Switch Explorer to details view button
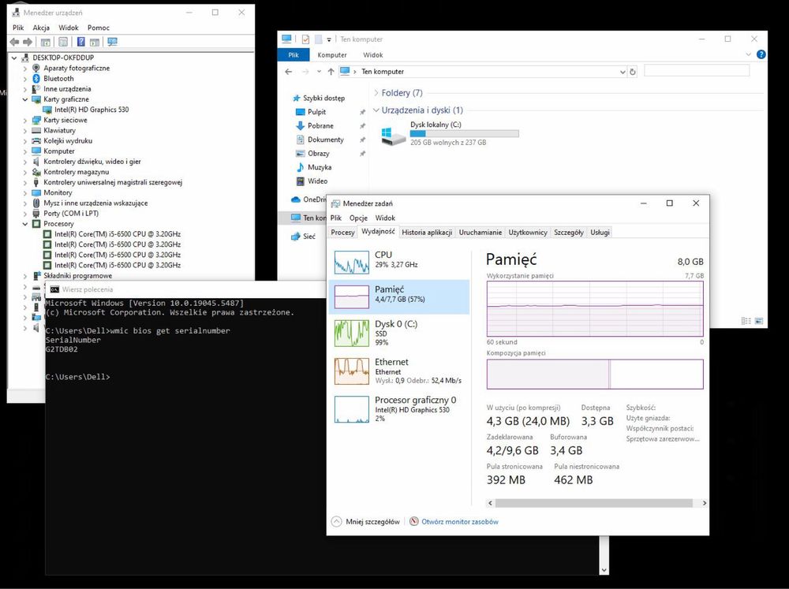 (x=746, y=321)
